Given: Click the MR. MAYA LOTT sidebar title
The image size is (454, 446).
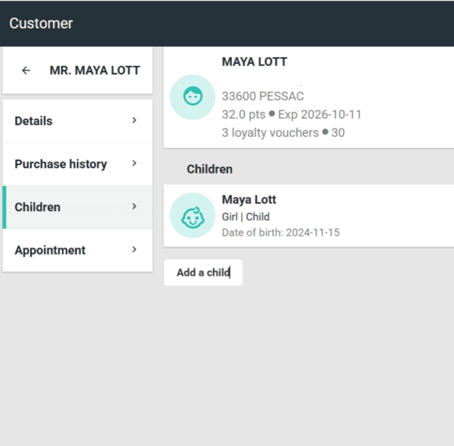Looking at the screenshot, I should [95, 70].
